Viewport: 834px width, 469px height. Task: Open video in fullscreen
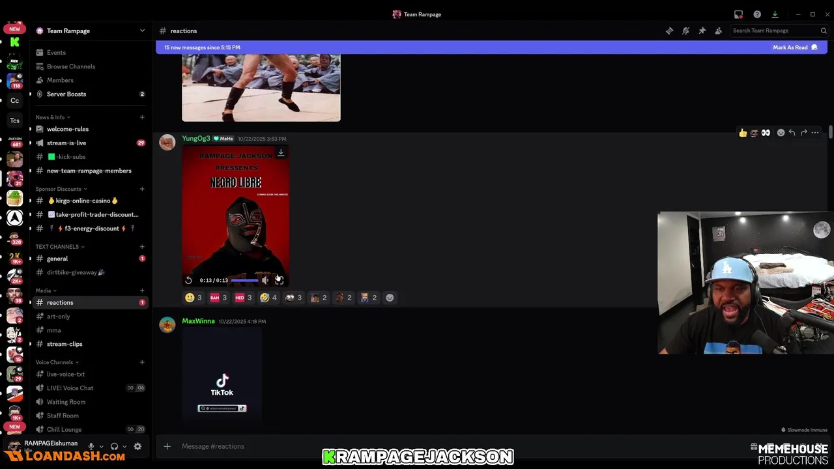click(279, 280)
